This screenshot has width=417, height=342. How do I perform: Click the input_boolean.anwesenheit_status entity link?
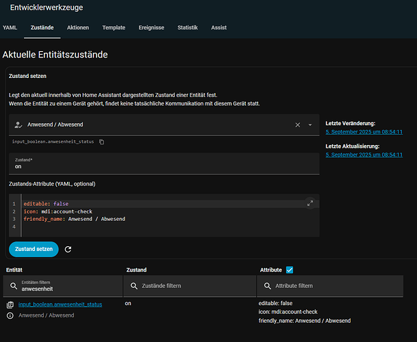[x=60, y=304]
